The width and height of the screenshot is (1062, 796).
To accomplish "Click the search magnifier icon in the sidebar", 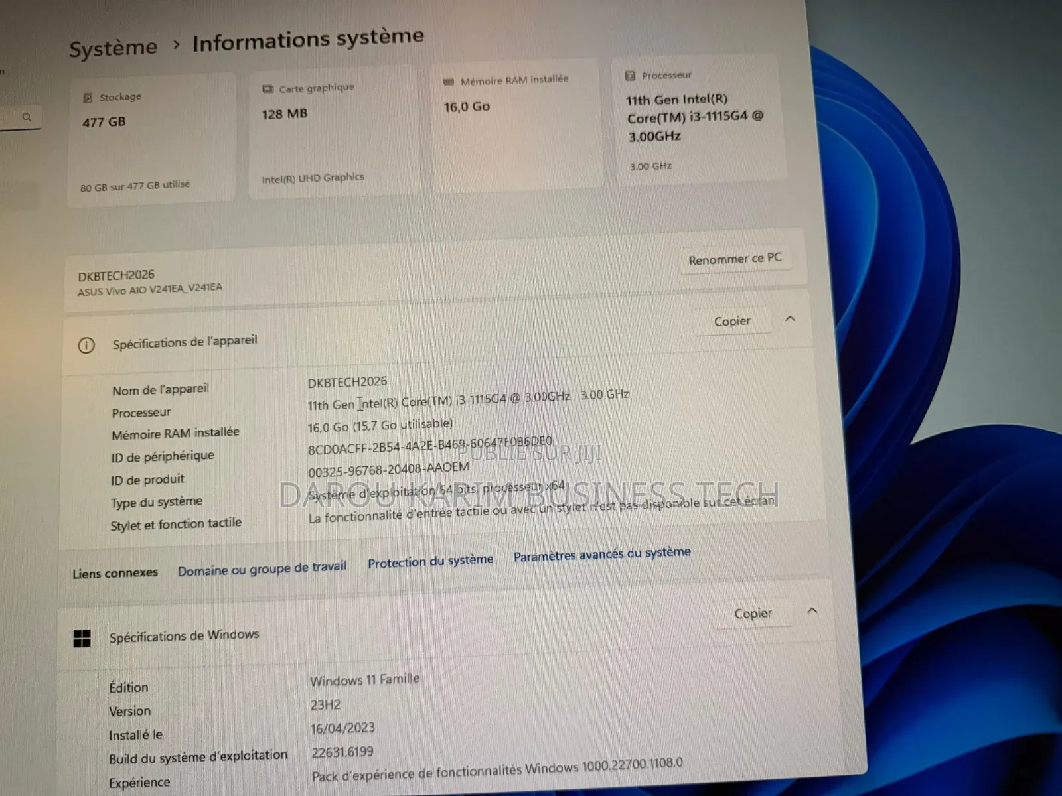I will tap(27, 117).
